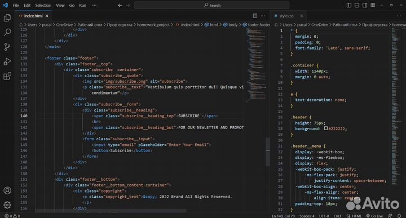Viewport: 406px width, 218px height.
Task: Open the Explorer view in activity bar
Action: pos(7,17)
